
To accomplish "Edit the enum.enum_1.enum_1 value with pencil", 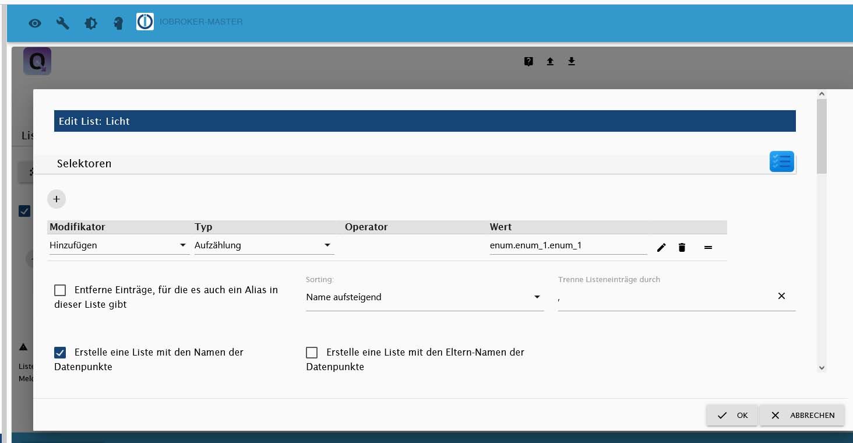I will point(661,248).
